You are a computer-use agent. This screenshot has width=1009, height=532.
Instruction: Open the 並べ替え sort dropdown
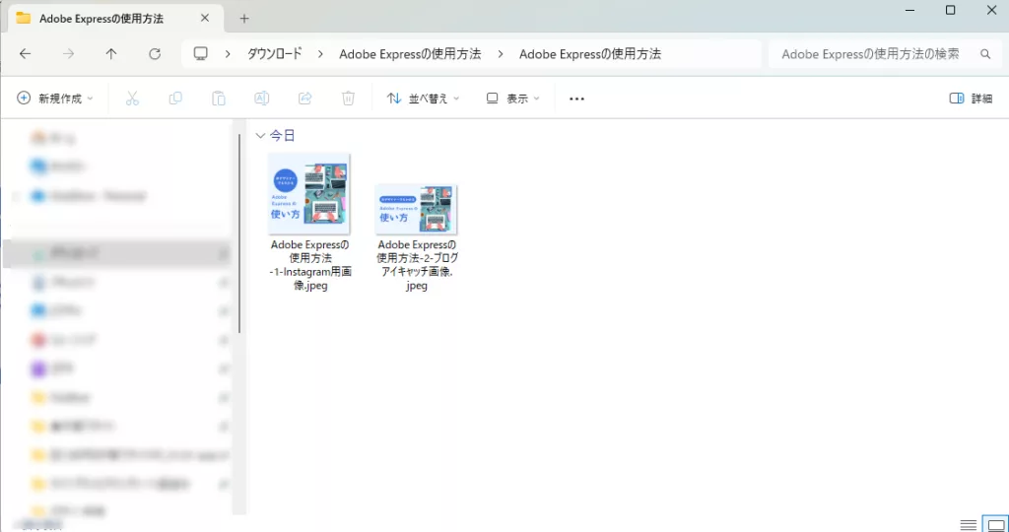423,99
